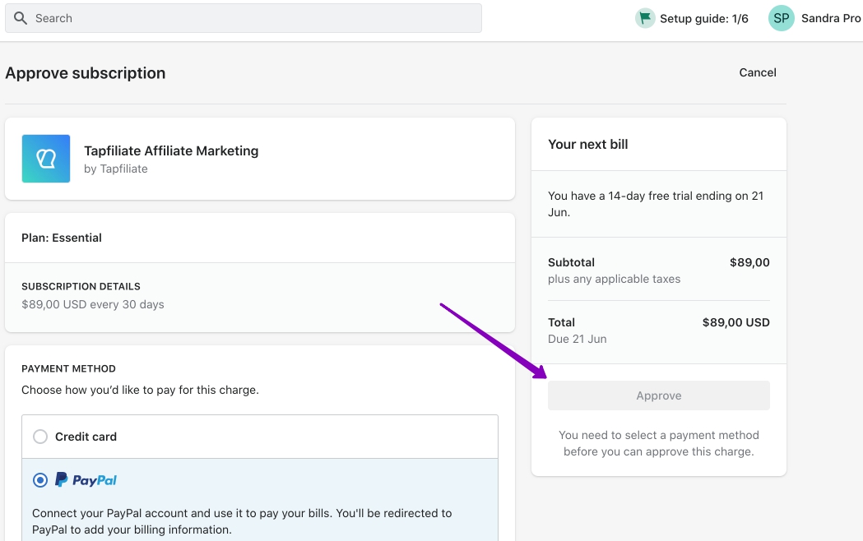
Task: Click the Tapfiliate app logo
Action: (46, 159)
